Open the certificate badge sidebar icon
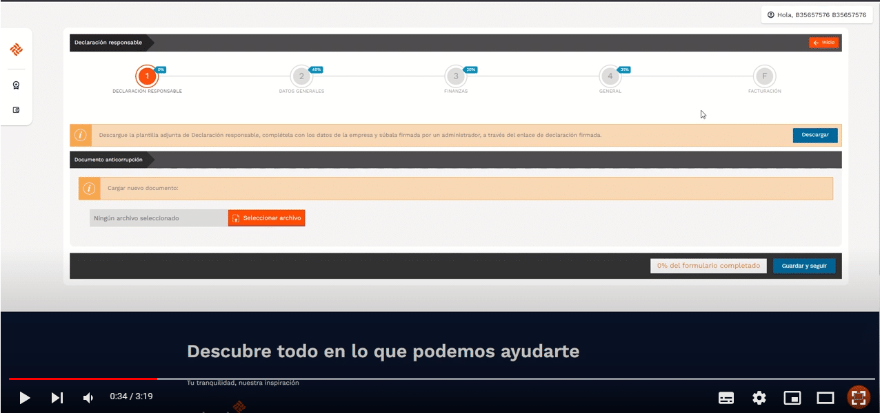 (x=17, y=86)
